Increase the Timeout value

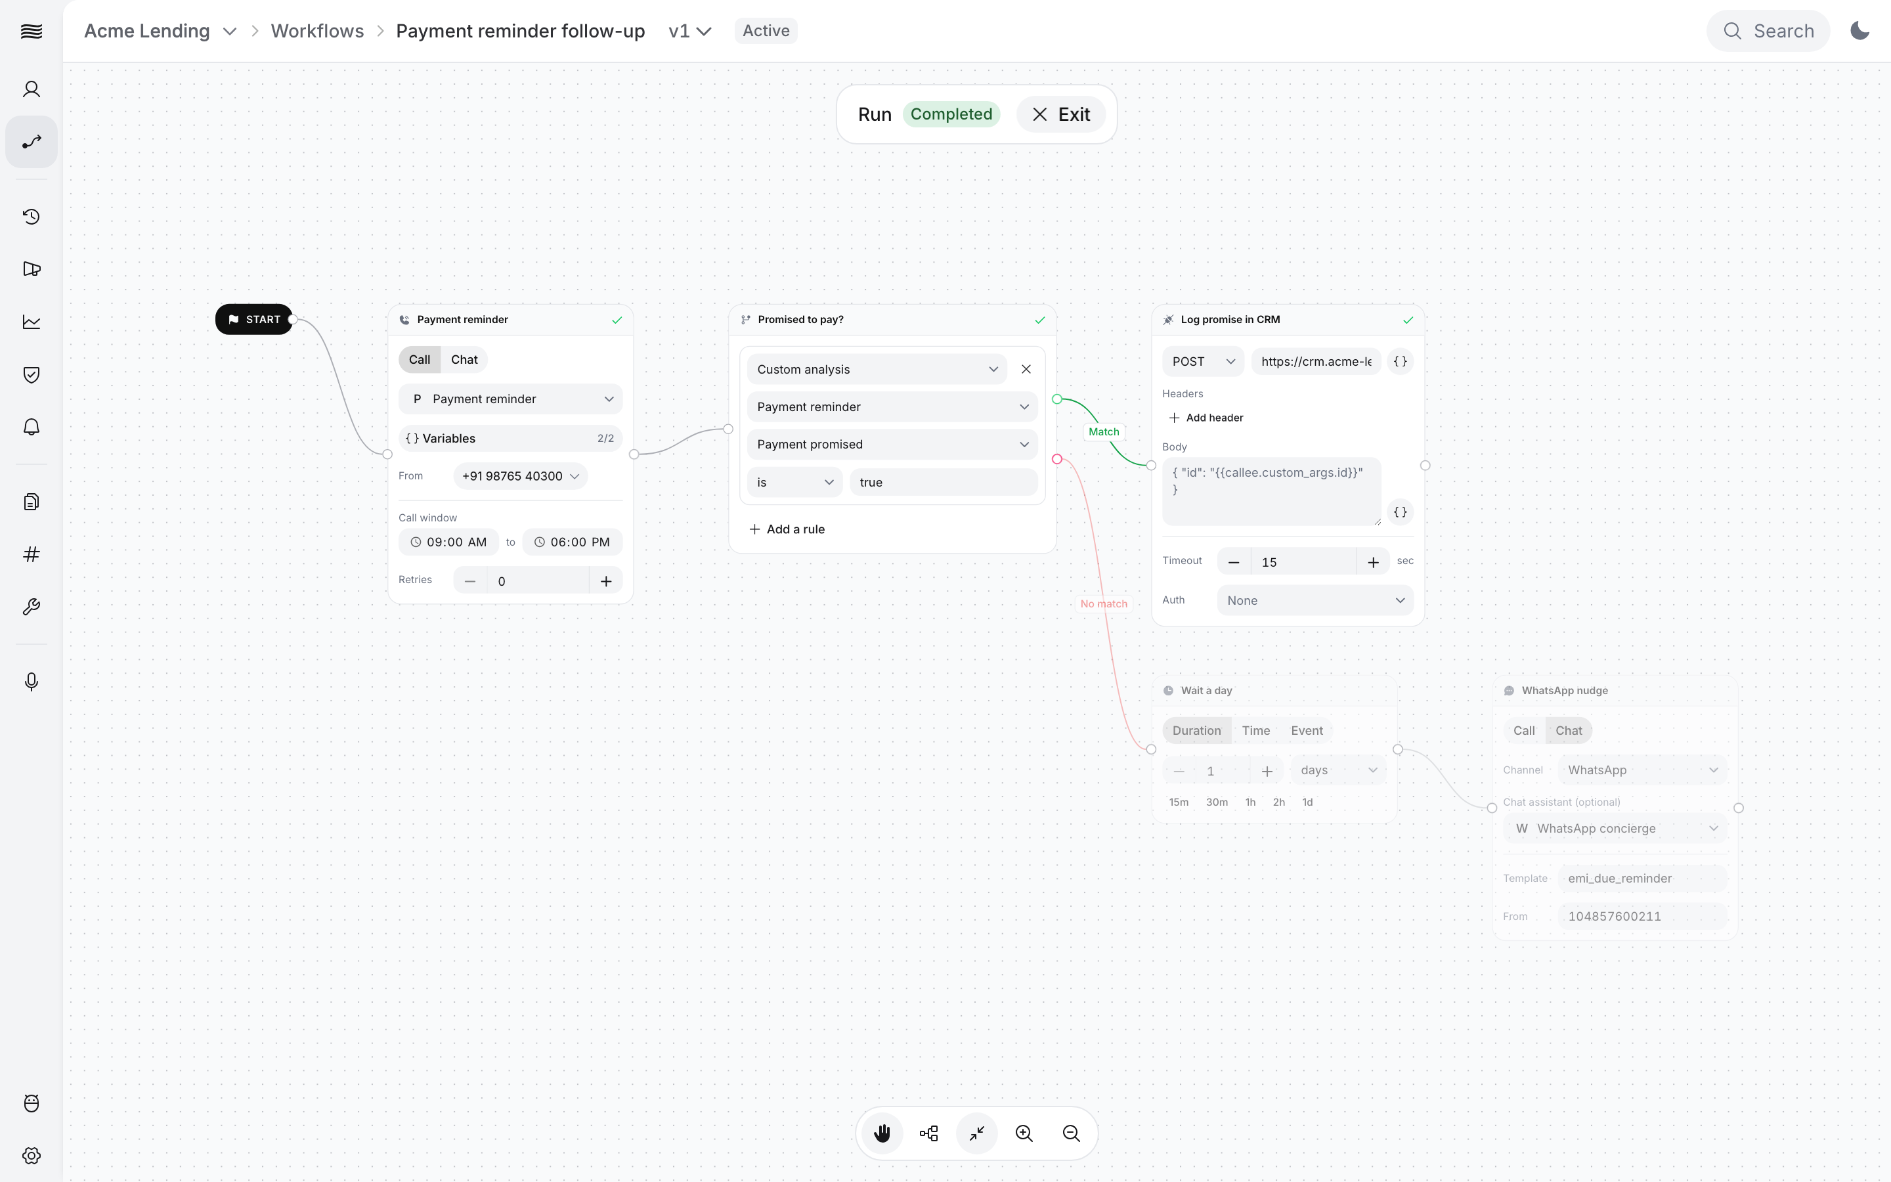pyautogui.click(x=1373, y=562)
